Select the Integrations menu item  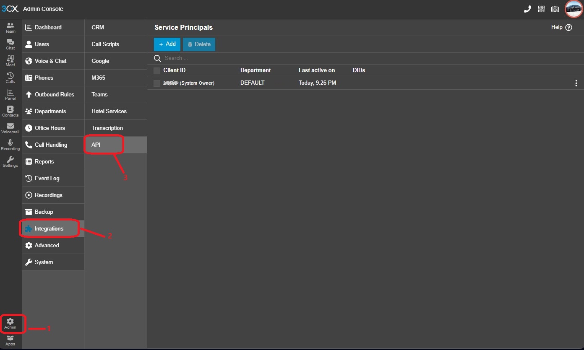tap(53, 228)
